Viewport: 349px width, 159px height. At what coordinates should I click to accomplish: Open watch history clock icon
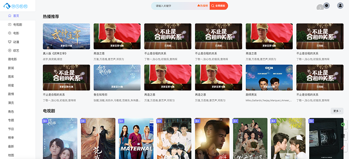point(326,5)
